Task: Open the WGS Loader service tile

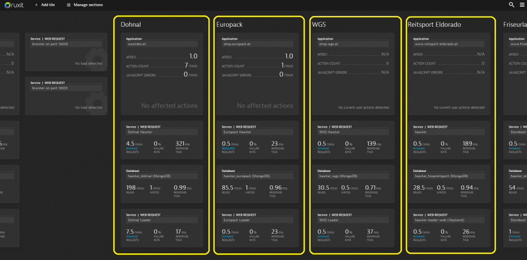Action: (353, 228)
